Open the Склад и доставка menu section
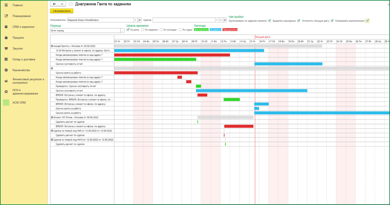 point(24,59)
